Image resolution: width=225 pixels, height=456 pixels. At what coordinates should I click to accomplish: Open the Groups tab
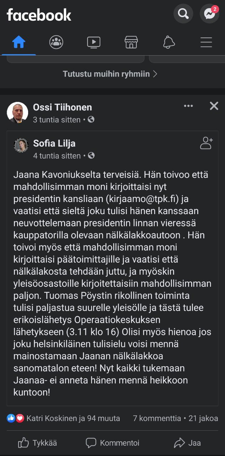click(x=56, y=42)
